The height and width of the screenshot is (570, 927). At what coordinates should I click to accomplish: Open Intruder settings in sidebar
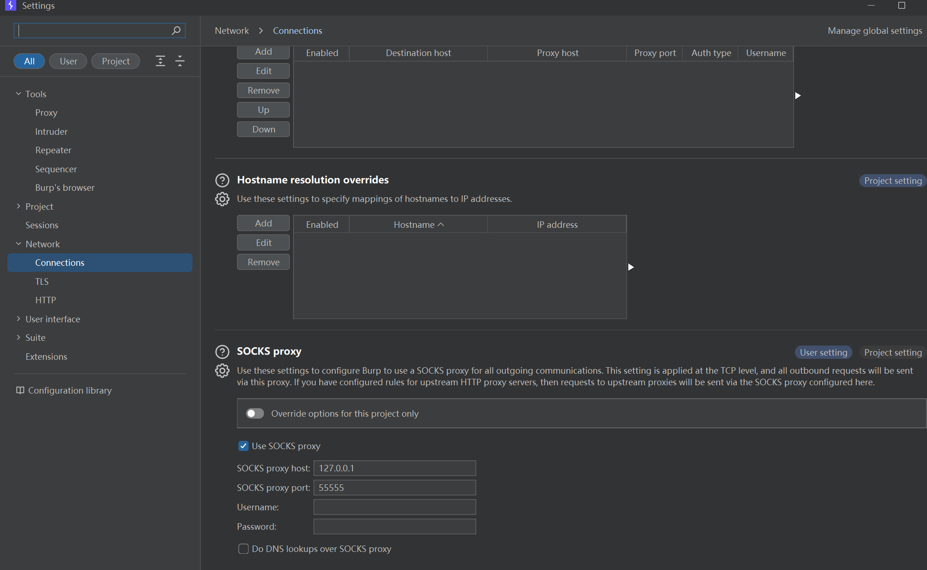[51, 132]
